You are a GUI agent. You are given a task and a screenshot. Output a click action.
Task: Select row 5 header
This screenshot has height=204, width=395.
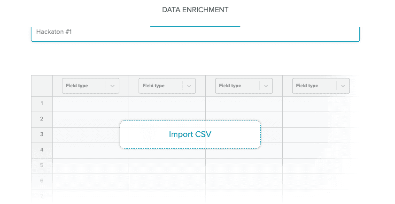pos(42,166)
